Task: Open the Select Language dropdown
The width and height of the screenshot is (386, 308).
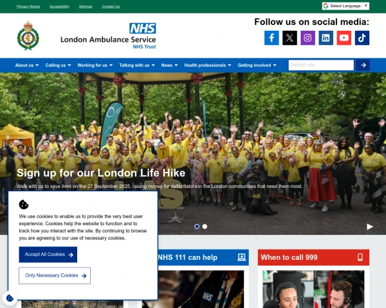Action: point(345,6)
